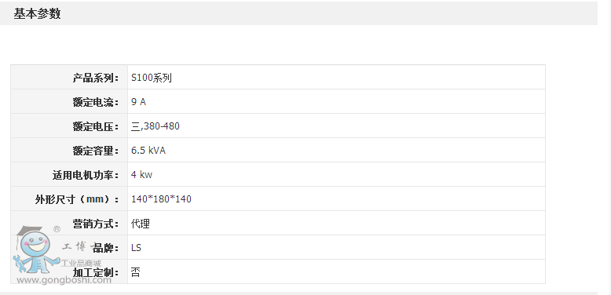Click the 适用电机功率 label

[x=86, y=175]
